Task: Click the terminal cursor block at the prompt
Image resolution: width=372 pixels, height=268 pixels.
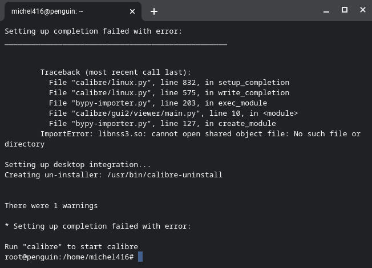Action: 140,257
